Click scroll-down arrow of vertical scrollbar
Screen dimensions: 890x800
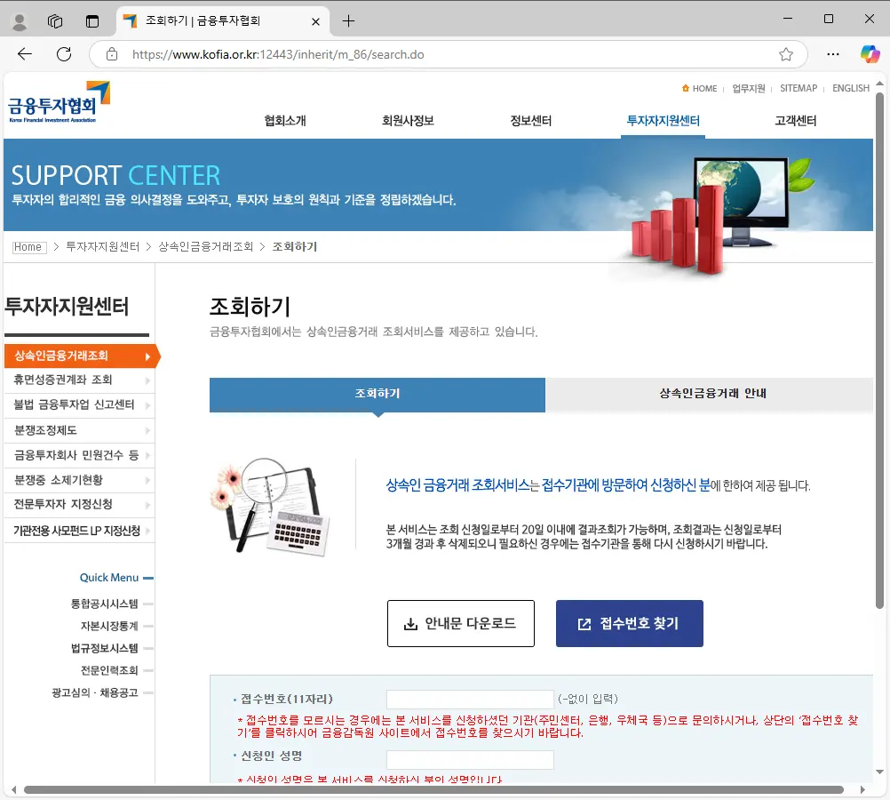point(879,772)
